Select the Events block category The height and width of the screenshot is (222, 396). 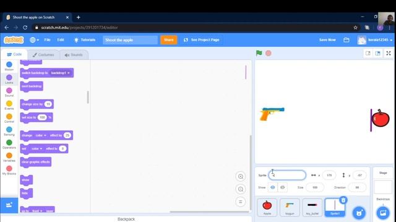[x=9, y=105]
